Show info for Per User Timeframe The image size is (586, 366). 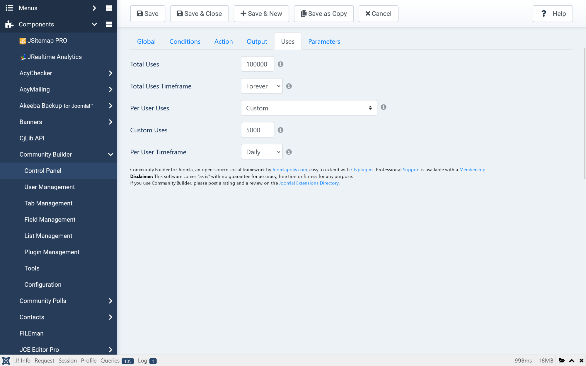pyautogui.click(x=289, y=152)
